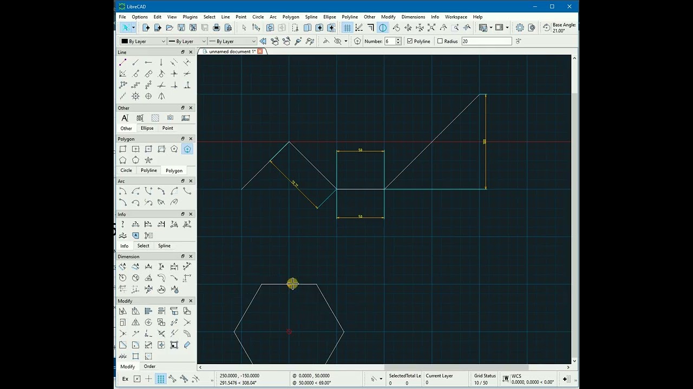Open the view visibility eye dropdown arrow
Image resolution: width=693 pixels, height=389 pixels.
[x=345, y=41]
